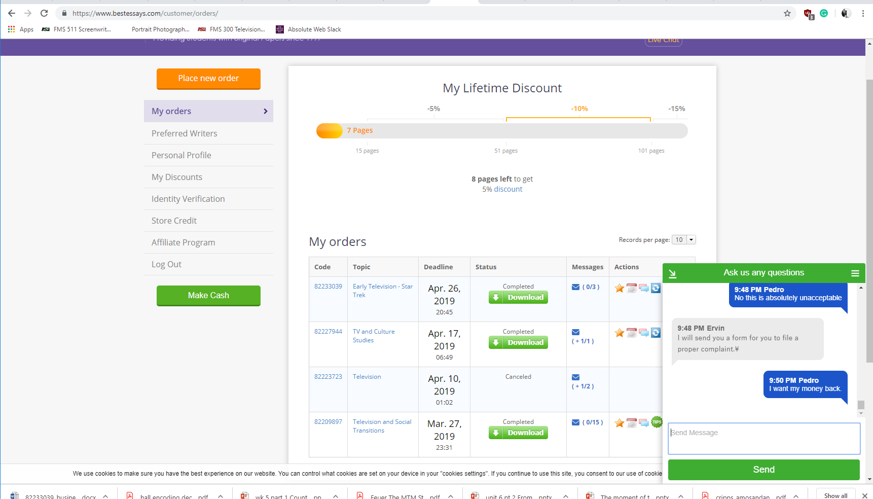Click the star icon for order 82209897
This screenshot has height=499, width=873.
619,423
